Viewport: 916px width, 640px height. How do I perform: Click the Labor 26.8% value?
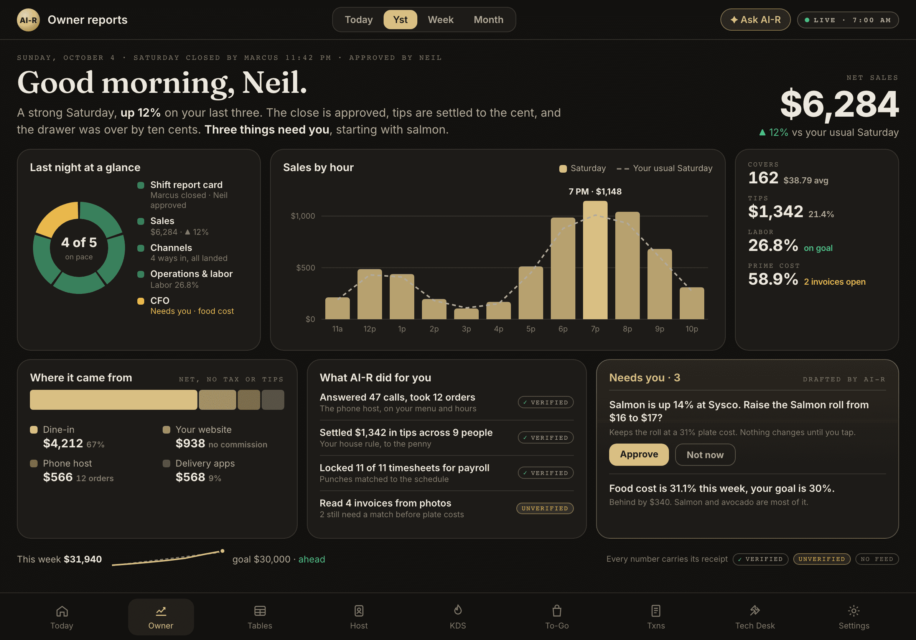click(773, 245)
